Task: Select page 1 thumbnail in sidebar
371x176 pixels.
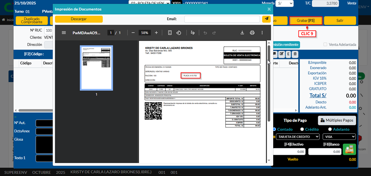Action: (x=96, y=68)
